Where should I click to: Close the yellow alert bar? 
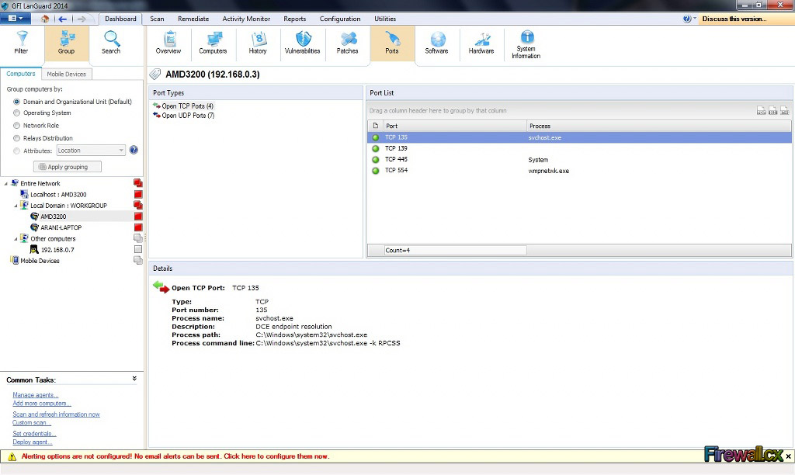click(789, 456)
